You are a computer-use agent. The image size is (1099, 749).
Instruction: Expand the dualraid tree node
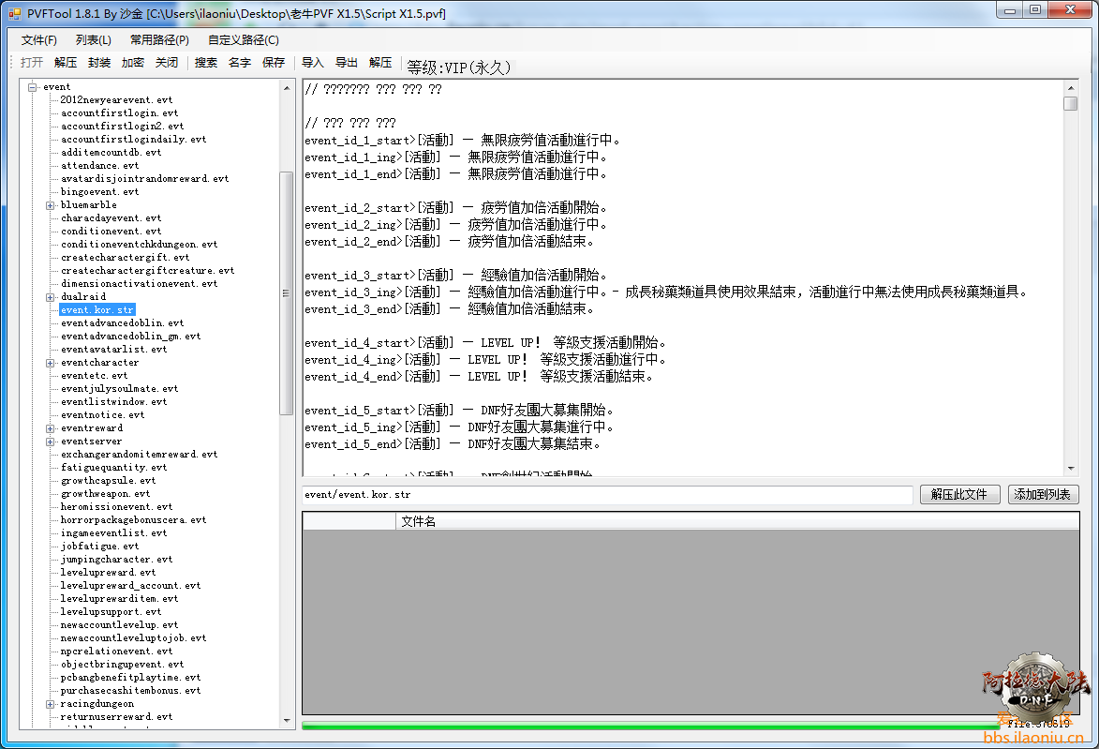click(51, 297)
